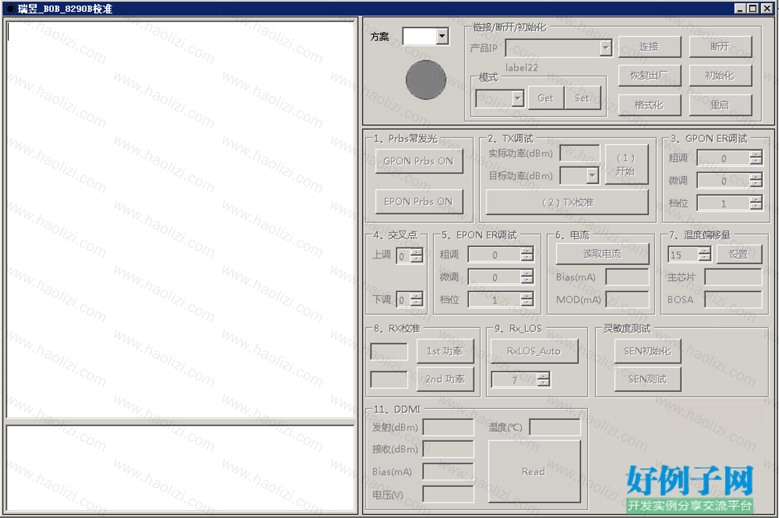779x518 pixels.
Task: Click the 连接 button
Action: 650,47
